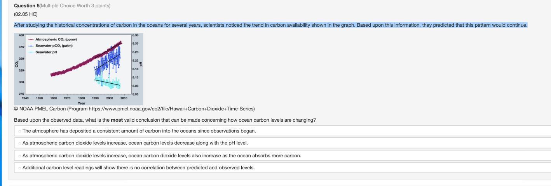Click the 'pH' right axis label

141,64
